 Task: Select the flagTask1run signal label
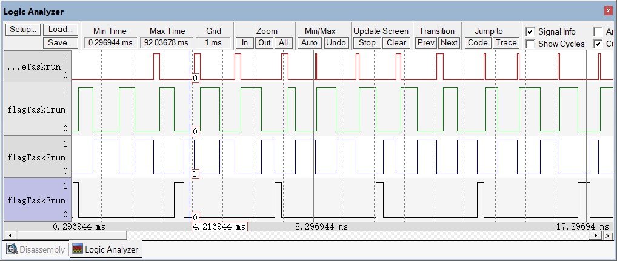(x=38, y=109)
